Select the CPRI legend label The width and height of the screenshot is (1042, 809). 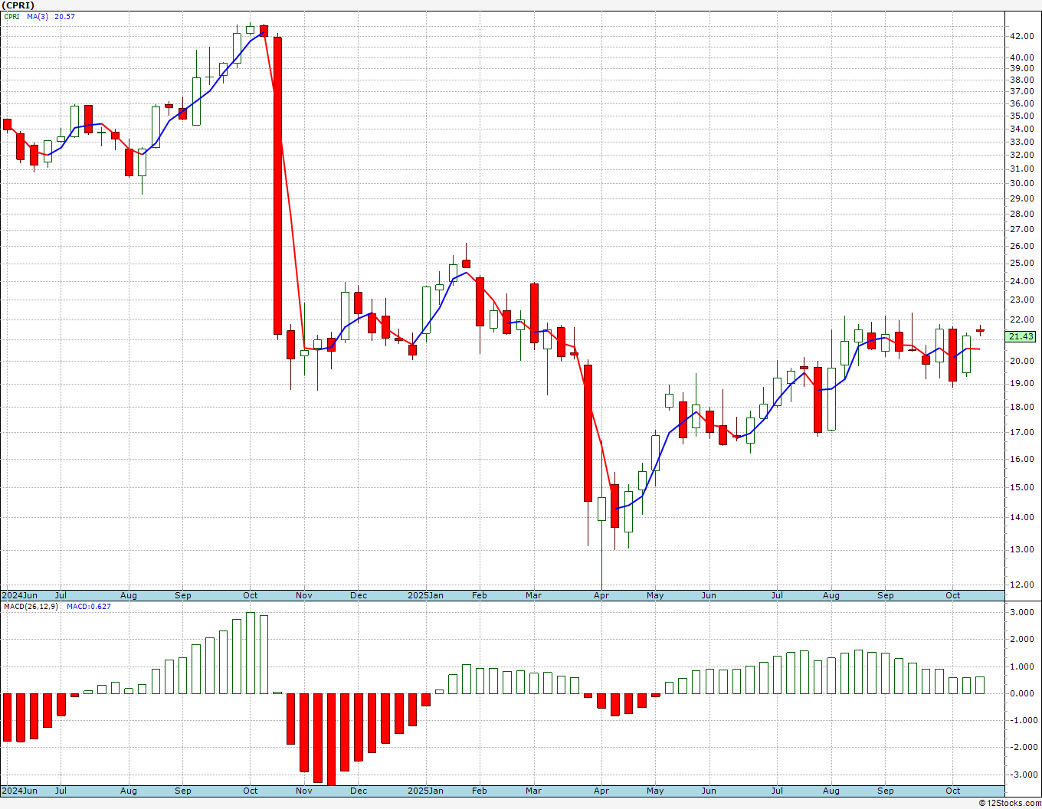[x=12, y=16]
